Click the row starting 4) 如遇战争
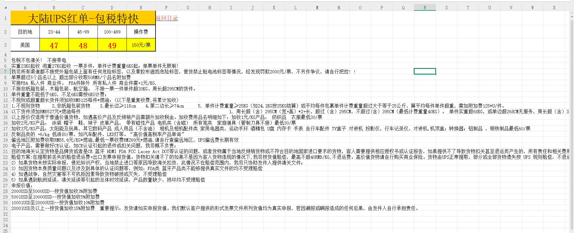 coord(89,174)
